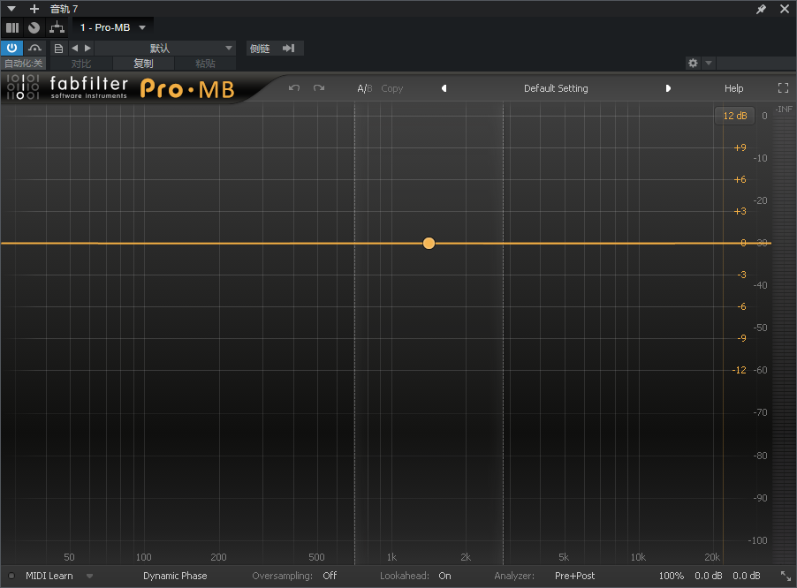797x588 pixels.
Task: Click the sidechain routing arrow icon
Action: coord(289,49)
